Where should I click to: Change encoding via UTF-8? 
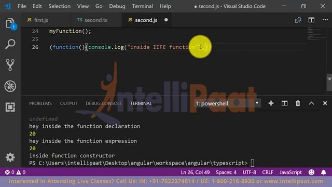tap(249, 172)
